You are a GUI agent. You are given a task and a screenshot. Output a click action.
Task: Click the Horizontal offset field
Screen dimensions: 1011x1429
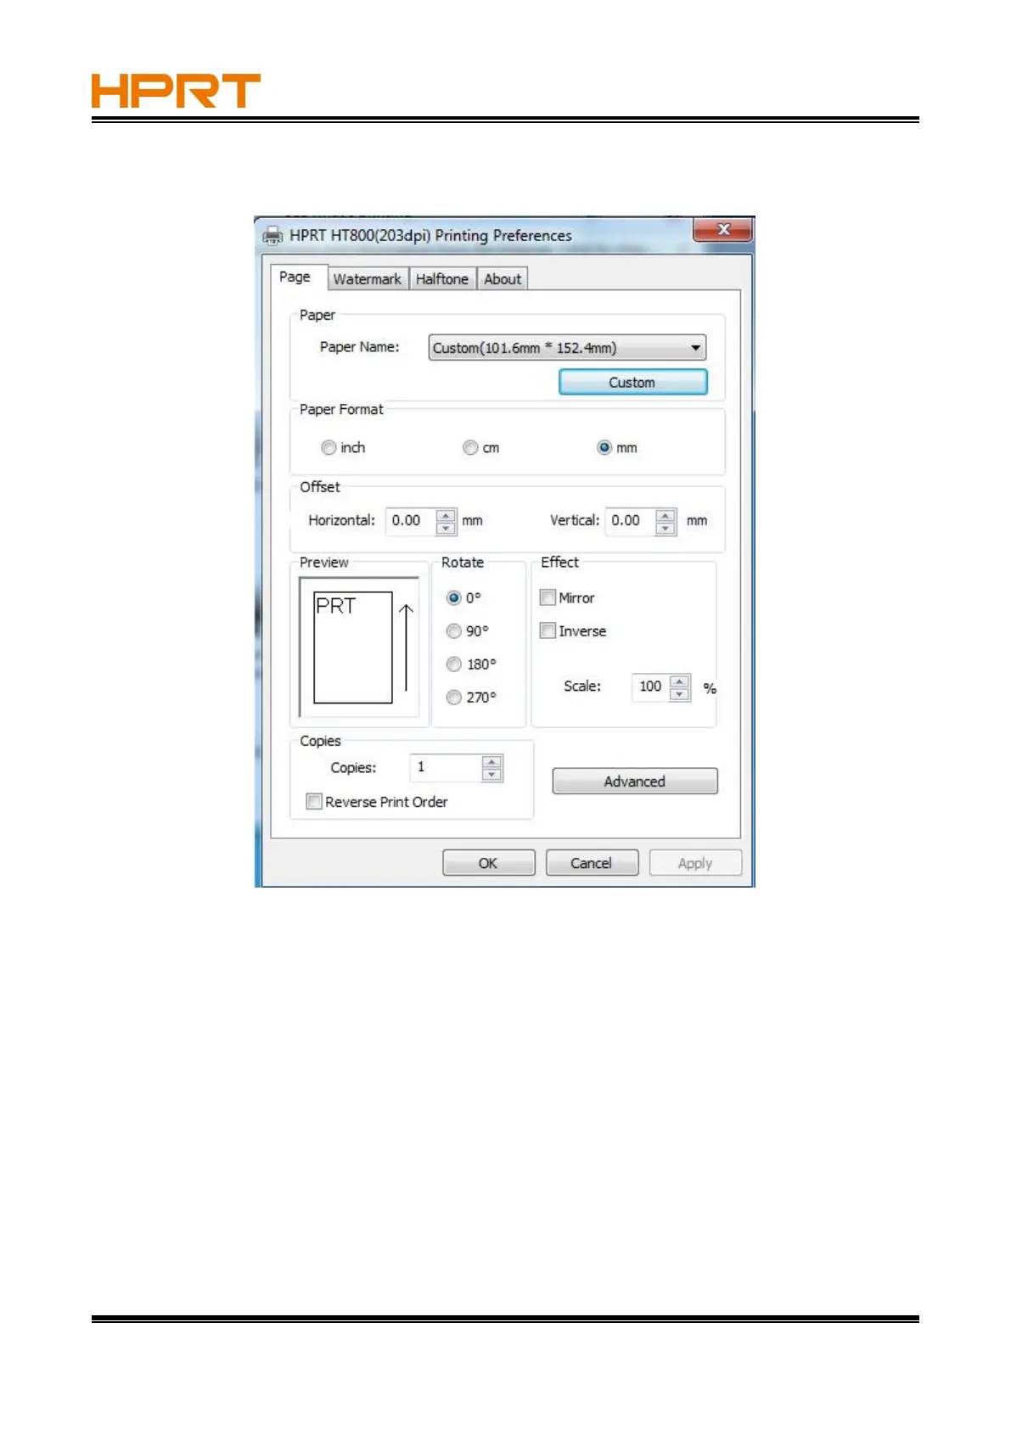click(x=411, y=520)
